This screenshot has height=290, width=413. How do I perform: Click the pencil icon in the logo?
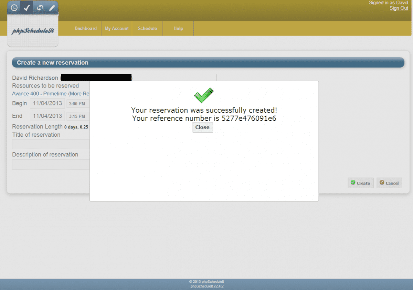52,8
